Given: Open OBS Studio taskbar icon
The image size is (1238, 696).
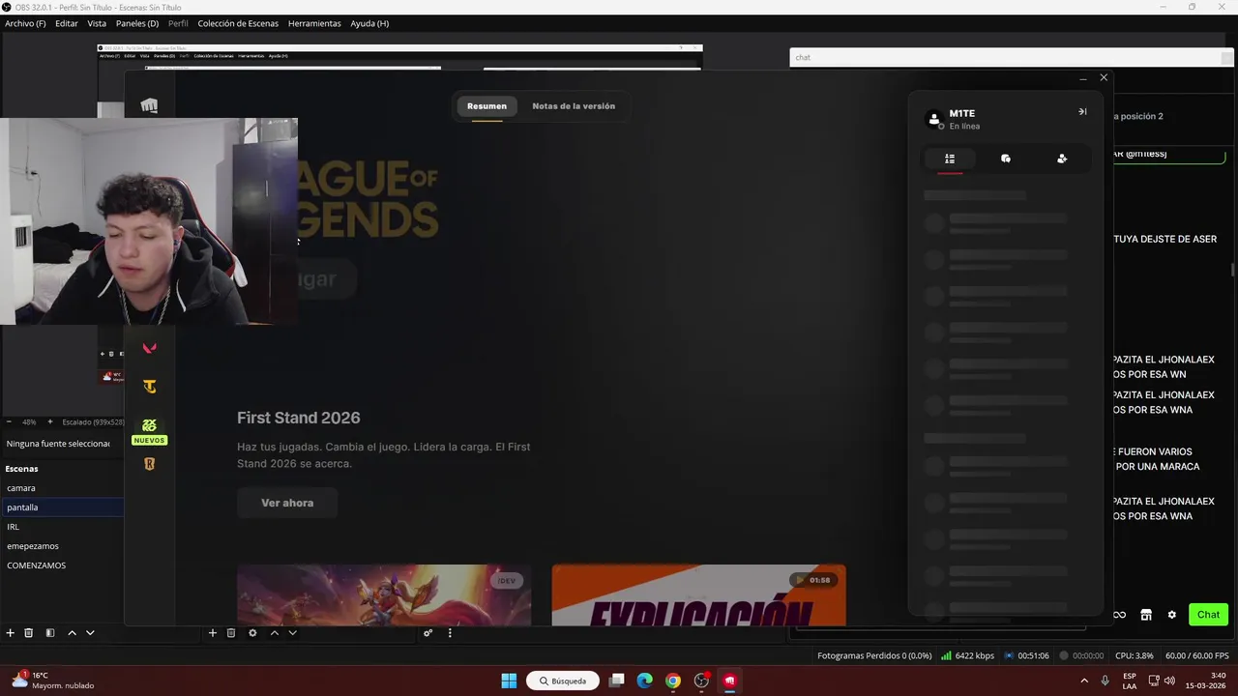Looking at the screenshot, I should click(701, 681).
